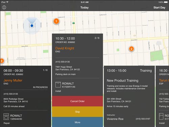This screenshot has width=169, height=127.
Task: Start the day from top bar
Action: pyautogui.click(x=159, y=7)
